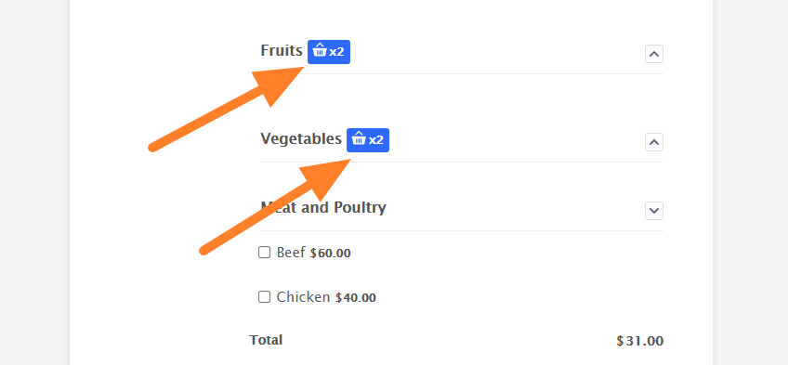Click the Vegetables category heading
Screen dimensions: 788x365
[301, 138]
